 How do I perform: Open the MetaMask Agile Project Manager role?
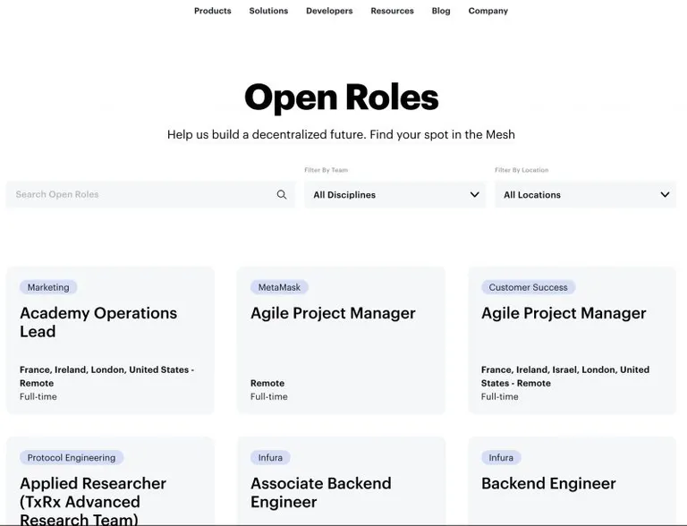(341, 340)
